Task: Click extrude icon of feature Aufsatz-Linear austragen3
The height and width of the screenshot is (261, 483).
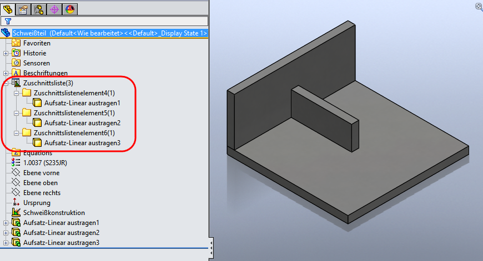Action: tap(16, 243)
